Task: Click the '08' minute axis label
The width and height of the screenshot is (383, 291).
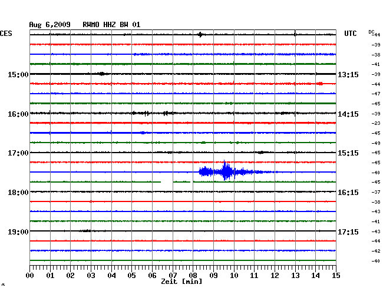Action: (193, 276)
